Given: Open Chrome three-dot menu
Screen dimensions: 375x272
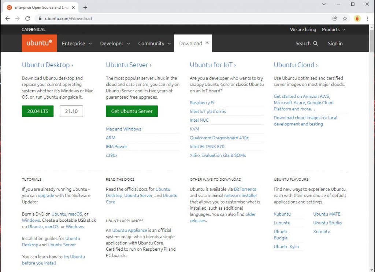Looking at the screenshot, I should point(367,18).
